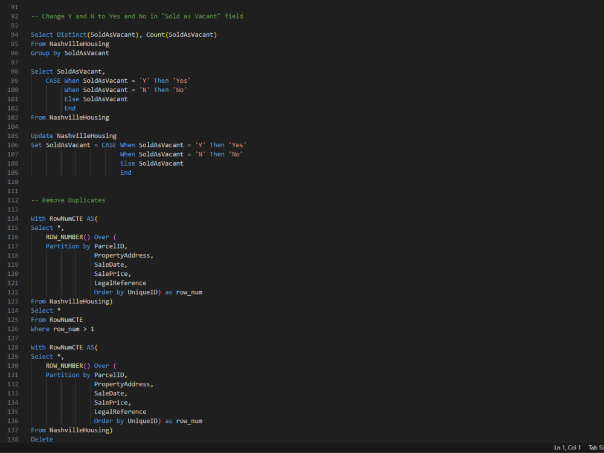Click 'With RowNumCTE AS(' on line 128
This screenshot has height=453, width=604.
pyautogui.click(x=65, y=347)
